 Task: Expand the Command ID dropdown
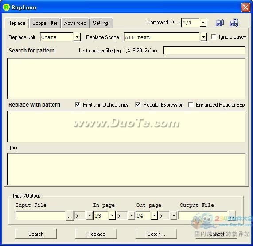203,22
